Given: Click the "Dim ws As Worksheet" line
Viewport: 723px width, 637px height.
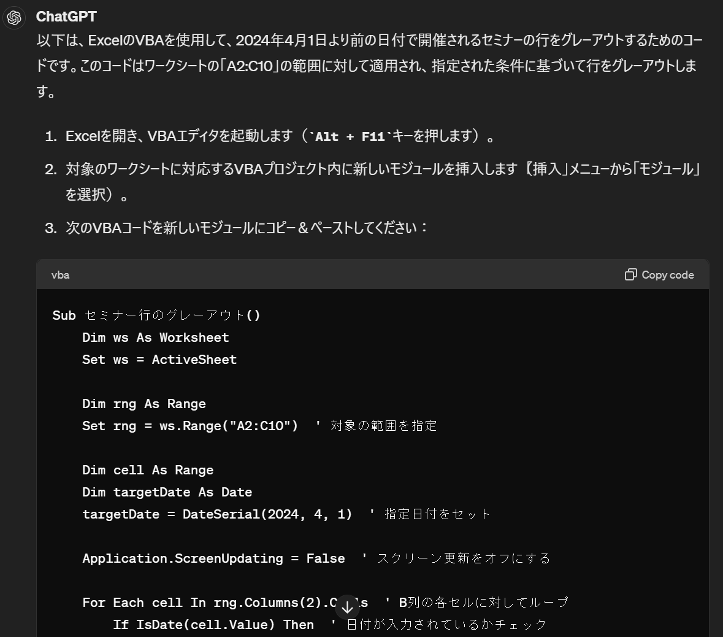Looking at the screenshot, I should [x=155, y=338].
